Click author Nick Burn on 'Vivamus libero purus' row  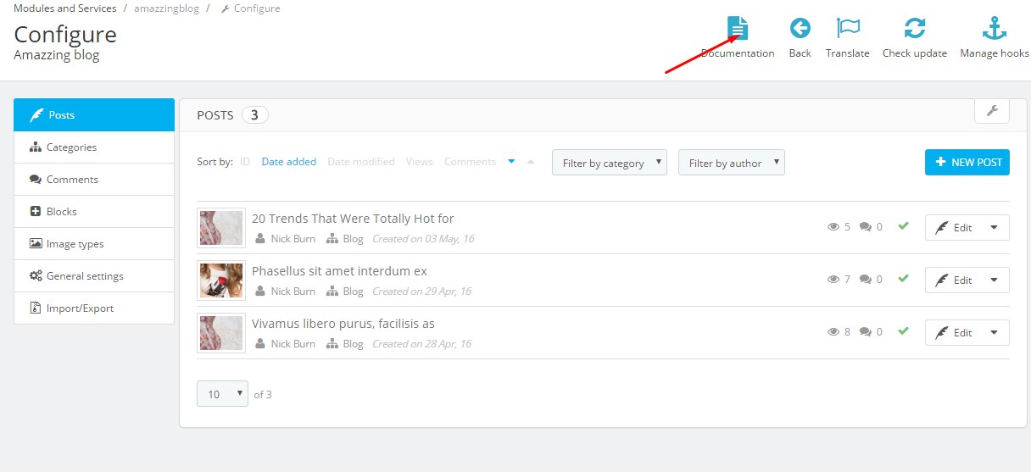click(x=293, y=344)
